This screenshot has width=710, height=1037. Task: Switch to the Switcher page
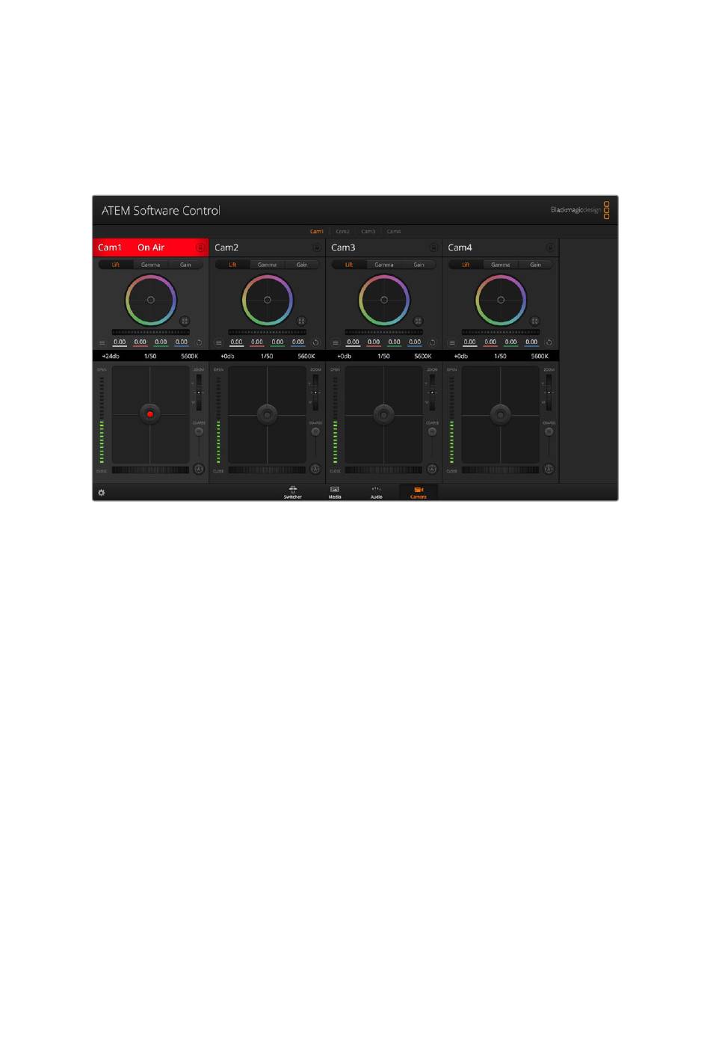[x=293, y=493]
